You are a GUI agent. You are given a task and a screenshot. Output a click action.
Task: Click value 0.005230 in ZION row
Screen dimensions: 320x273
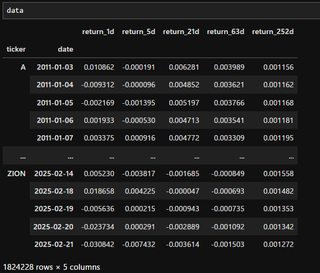[x=99, y=173]
